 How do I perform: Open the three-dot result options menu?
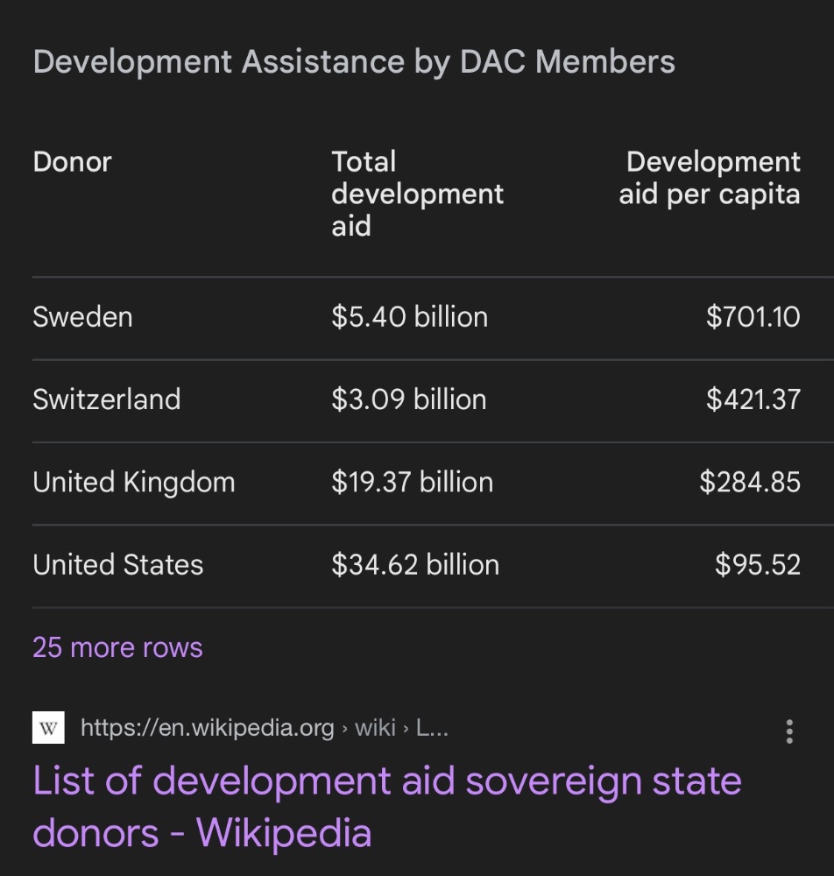(789, 731)
